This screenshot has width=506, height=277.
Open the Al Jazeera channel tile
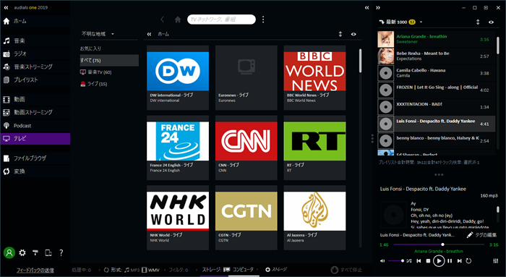coord(314,218)
